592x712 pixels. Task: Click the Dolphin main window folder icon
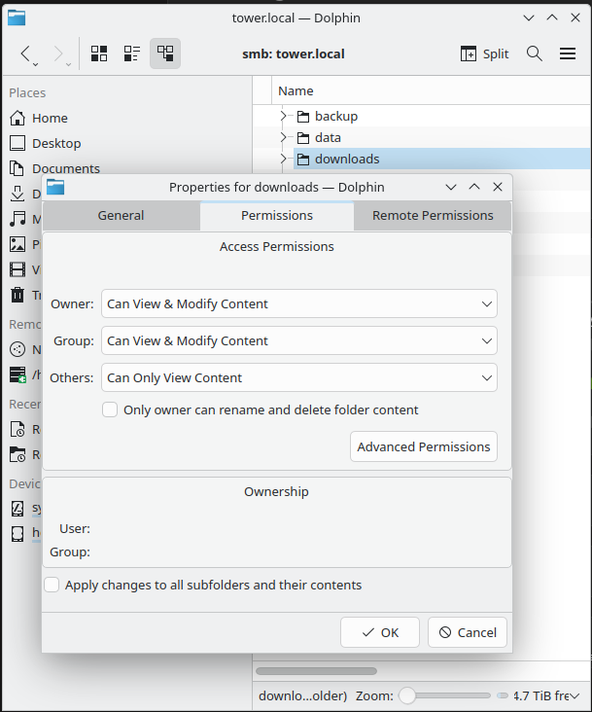[x=17, y=18]
